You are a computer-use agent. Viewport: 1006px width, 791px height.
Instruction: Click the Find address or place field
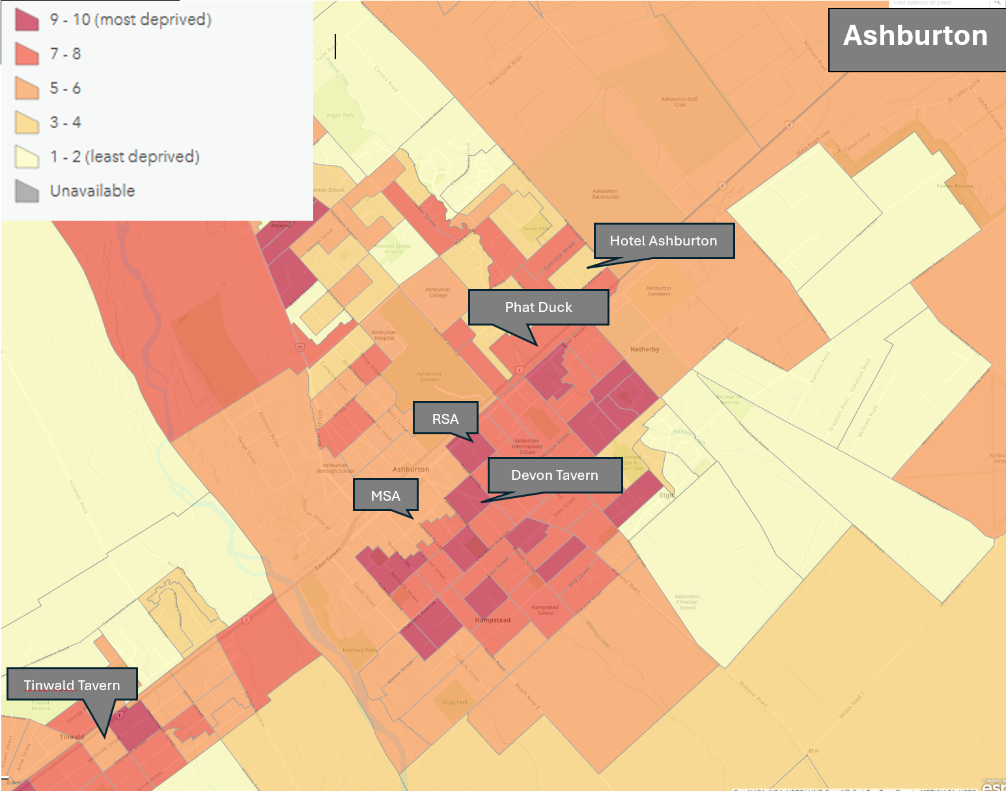click(x=938, y=3)
